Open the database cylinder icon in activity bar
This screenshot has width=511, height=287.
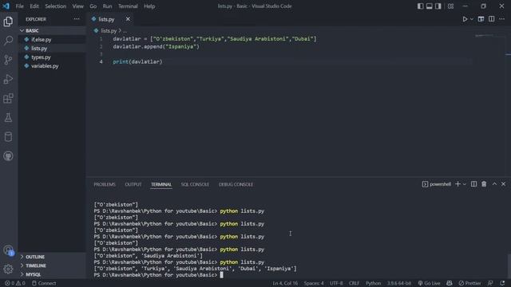[8, 136]
